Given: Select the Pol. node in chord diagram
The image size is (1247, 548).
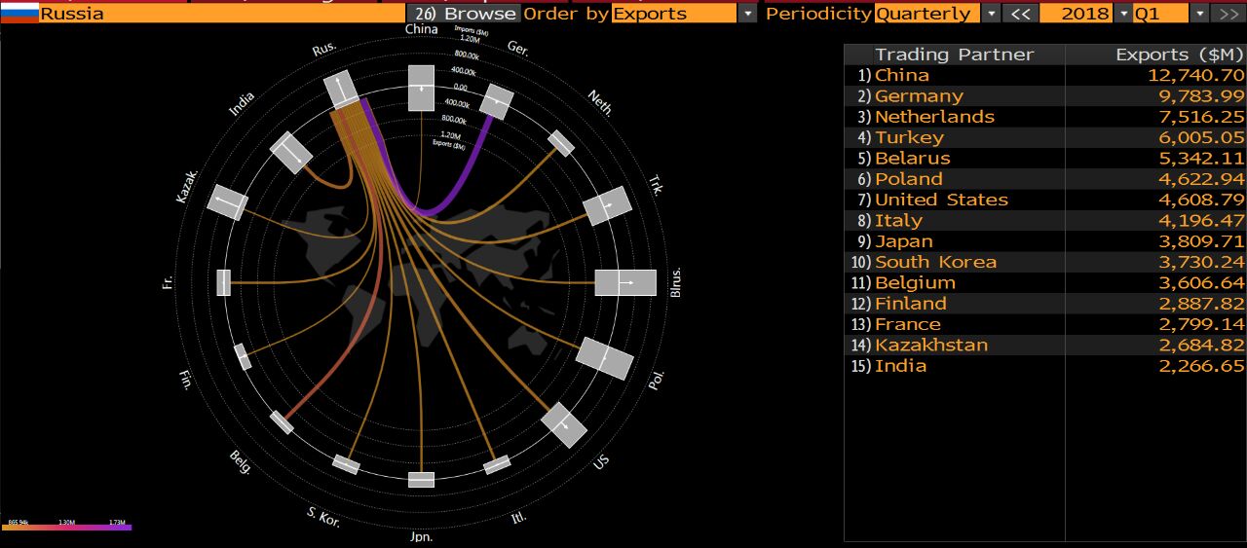Looking at the screenshot, I should pyautogui.click(x=604, y=358).
